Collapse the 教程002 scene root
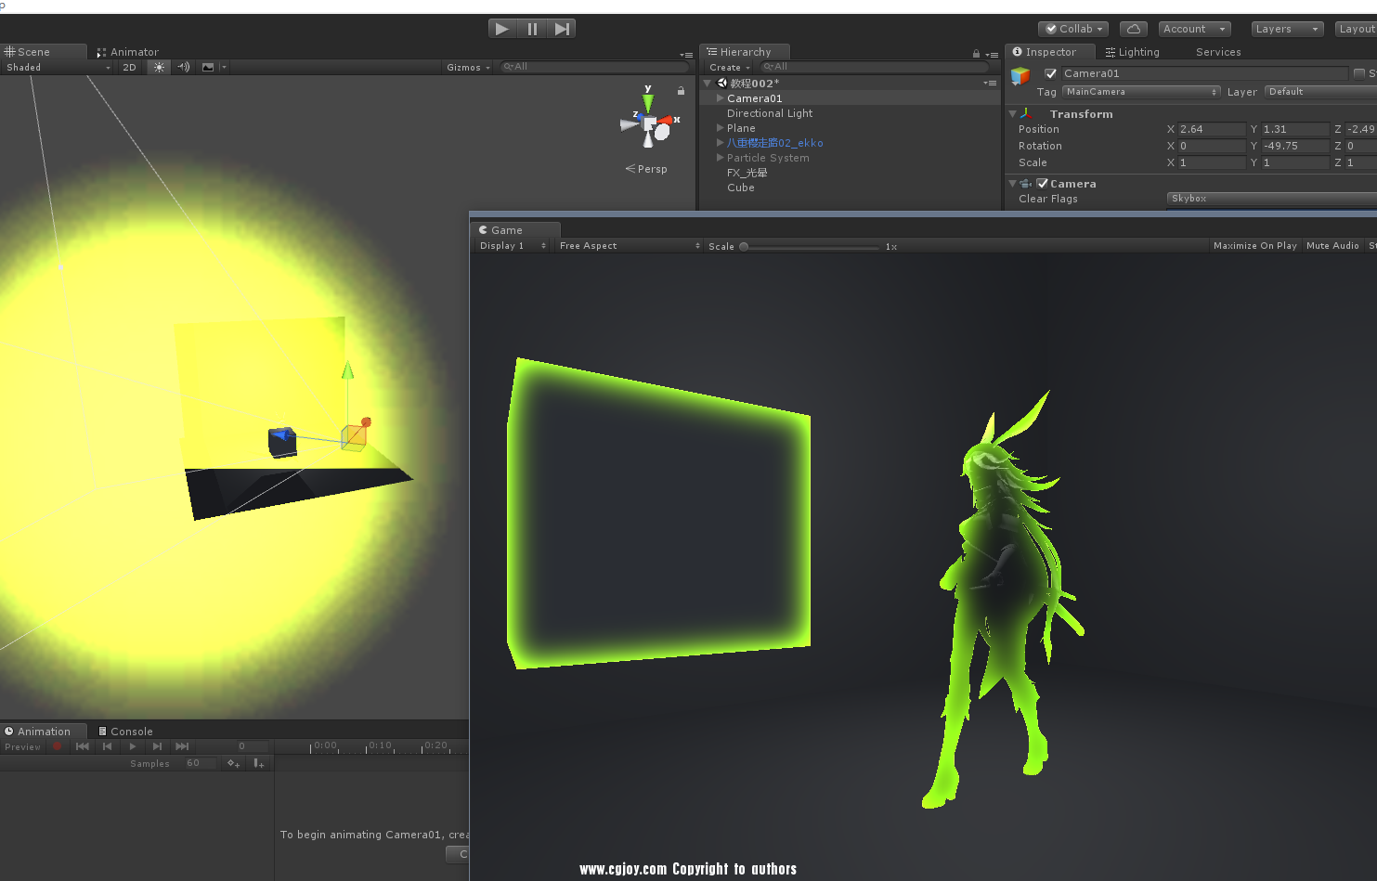 coord(707,84)
